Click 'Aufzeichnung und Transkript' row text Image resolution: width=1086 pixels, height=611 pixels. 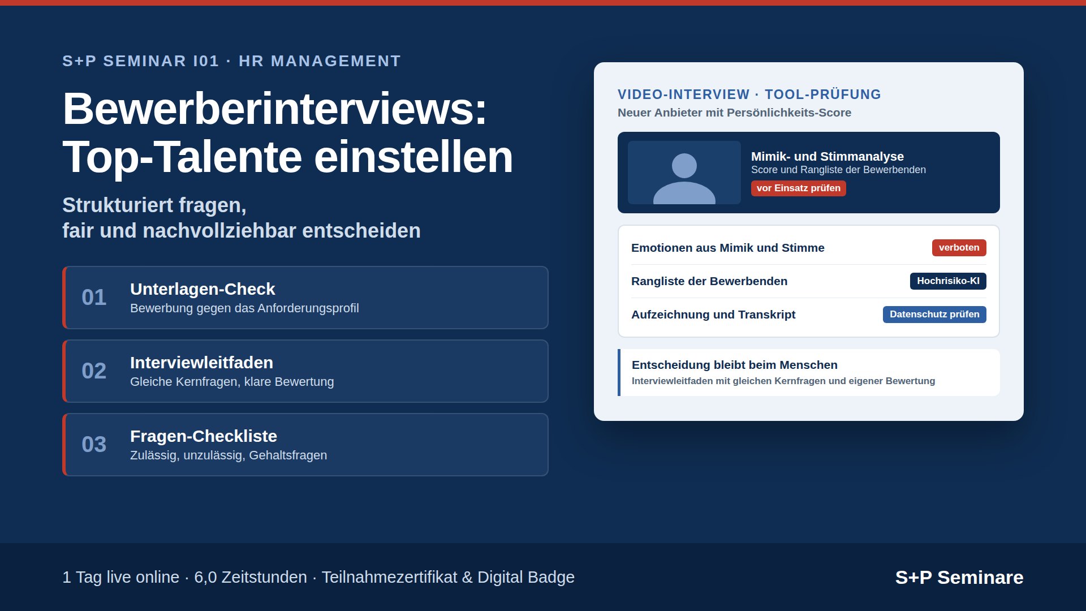pos(713,315)
